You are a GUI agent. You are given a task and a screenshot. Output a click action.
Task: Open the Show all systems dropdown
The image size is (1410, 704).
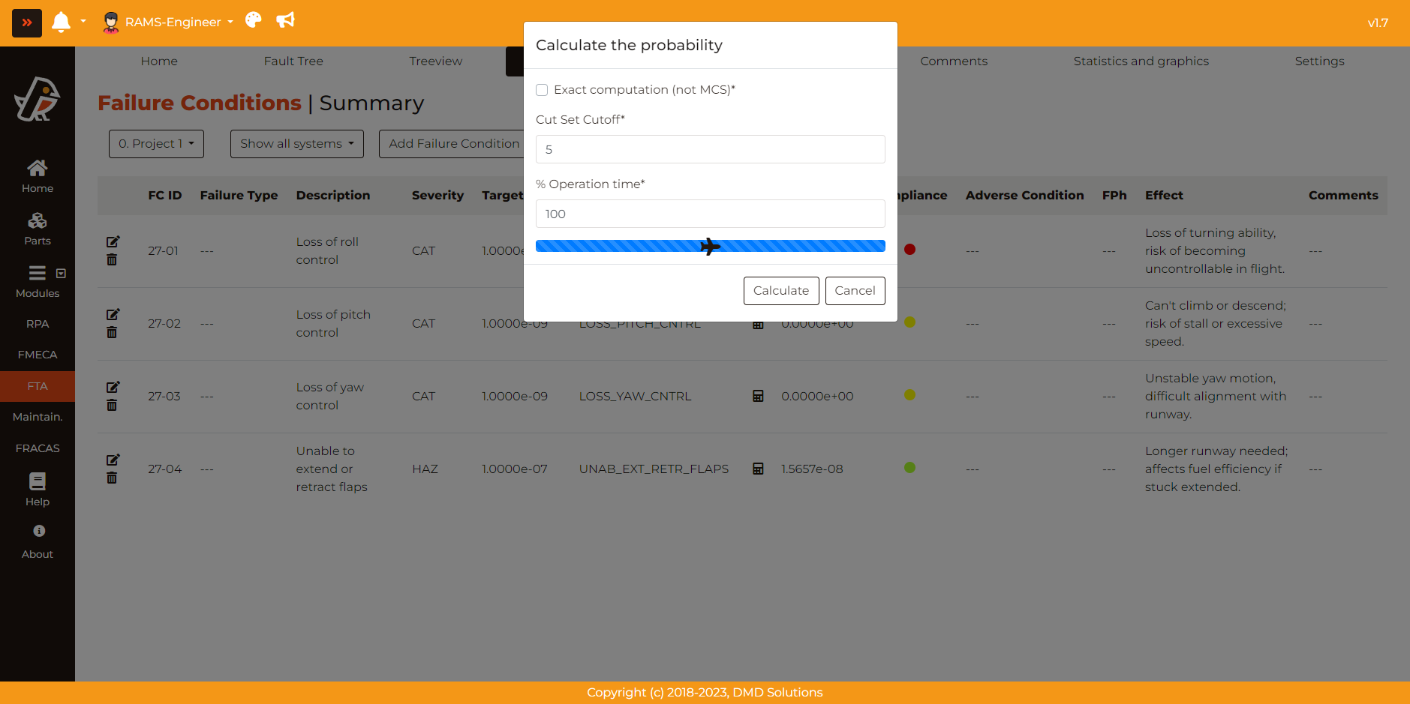click(x=296, y=144)
